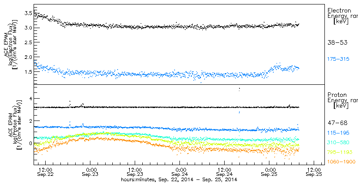Select the '0:00 Sep.23' time axis label

pyautogui.click(x=90, y=172)
